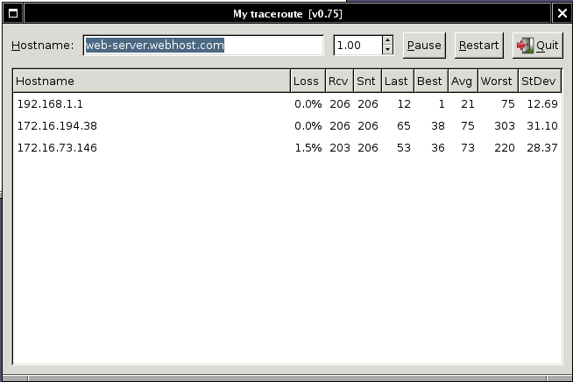Close the My traceroute window

(x=562, y=13)
